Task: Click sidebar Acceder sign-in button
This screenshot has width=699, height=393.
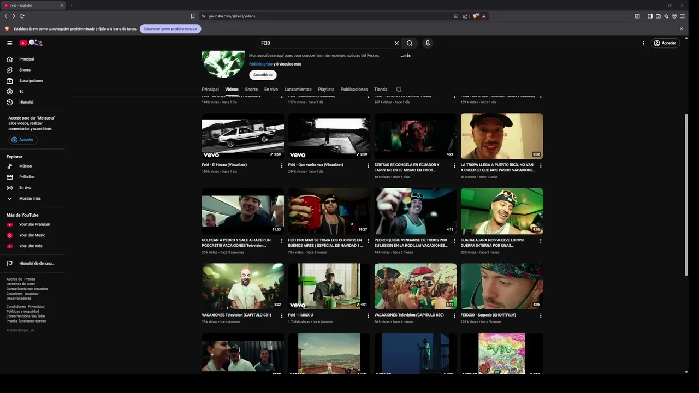Action: pyautogui.click(x=22, y=140)
